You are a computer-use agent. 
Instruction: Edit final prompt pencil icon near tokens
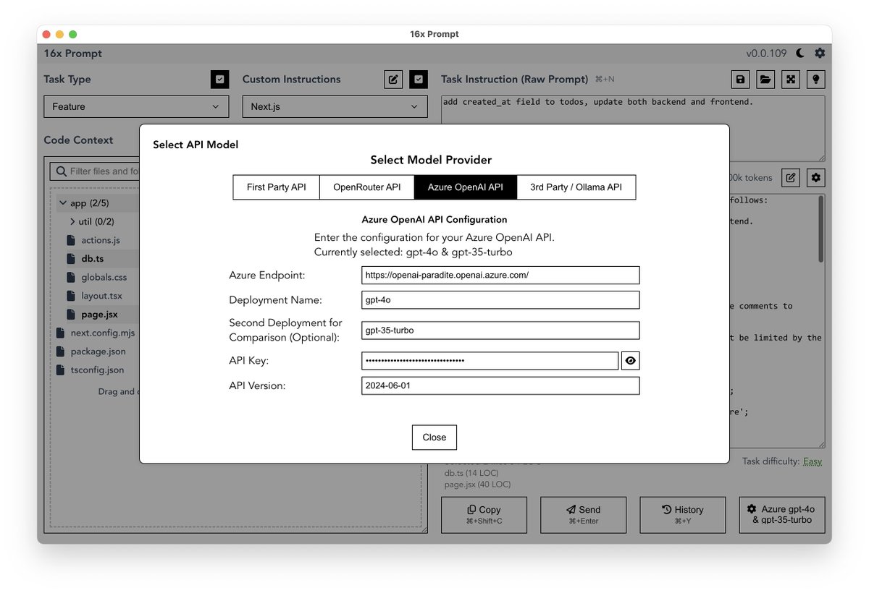[791, 177]
